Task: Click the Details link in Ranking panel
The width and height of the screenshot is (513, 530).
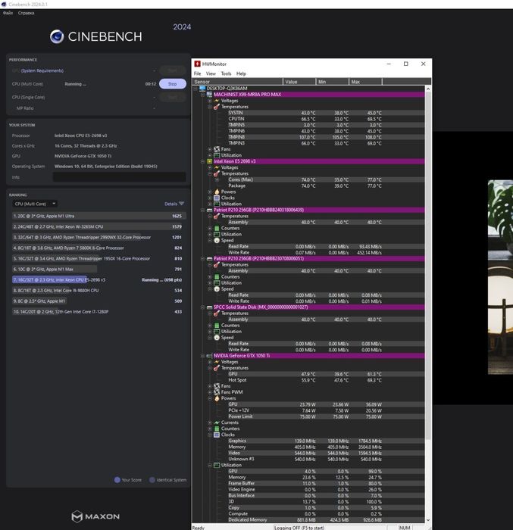Action: pos(171,204)
